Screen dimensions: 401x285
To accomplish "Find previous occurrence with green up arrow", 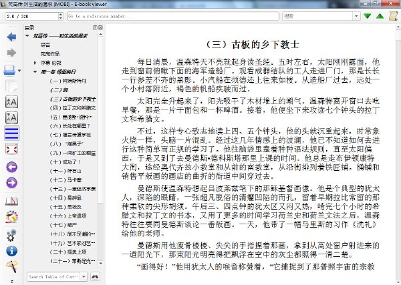I will (380, 16).
